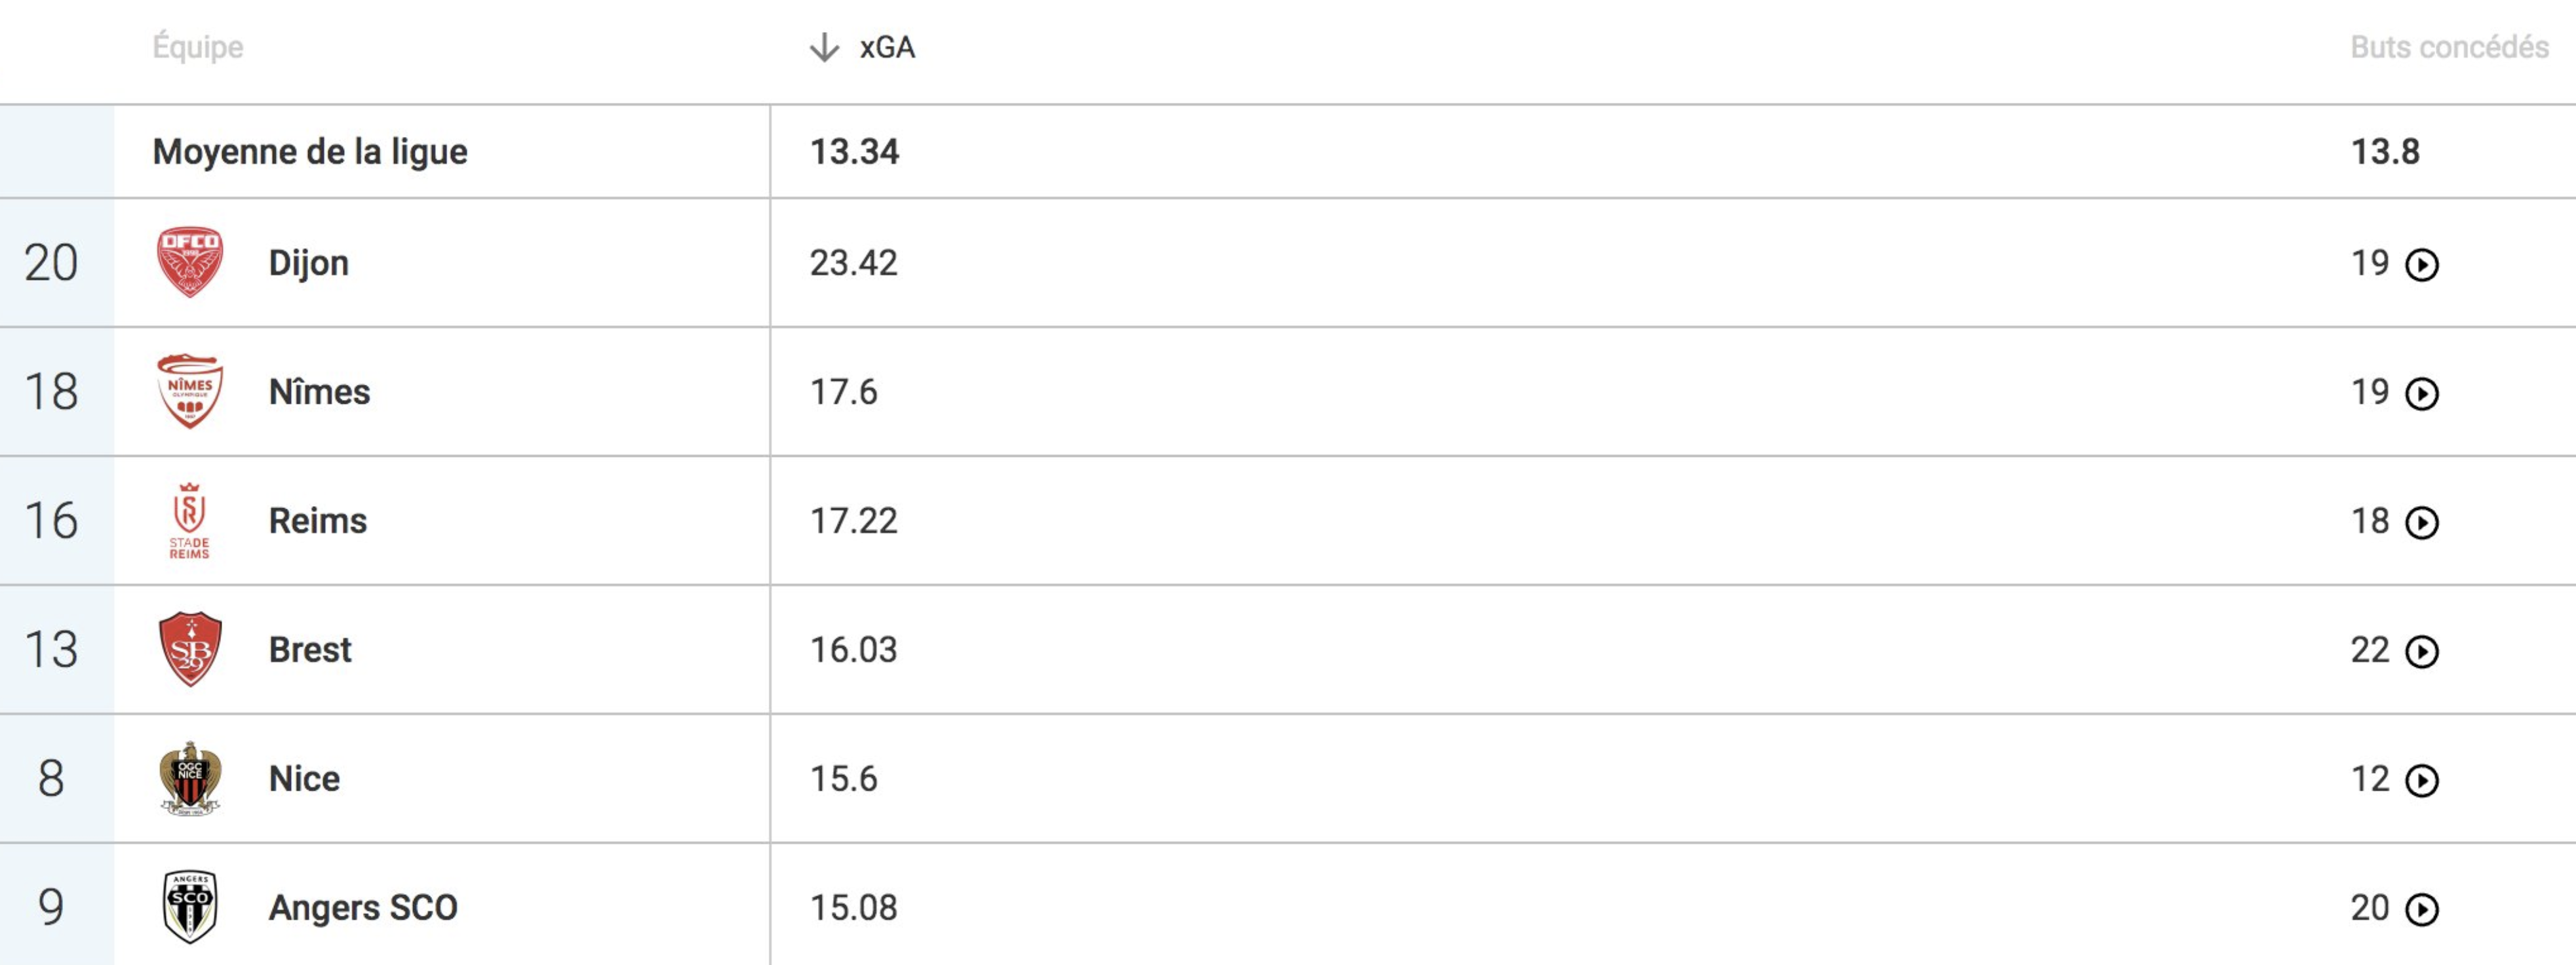Image resolution: width=2576 pixels, height=965 pixels.
Task: Click the Nîmes Olympique logo
Action: (190, 391)
